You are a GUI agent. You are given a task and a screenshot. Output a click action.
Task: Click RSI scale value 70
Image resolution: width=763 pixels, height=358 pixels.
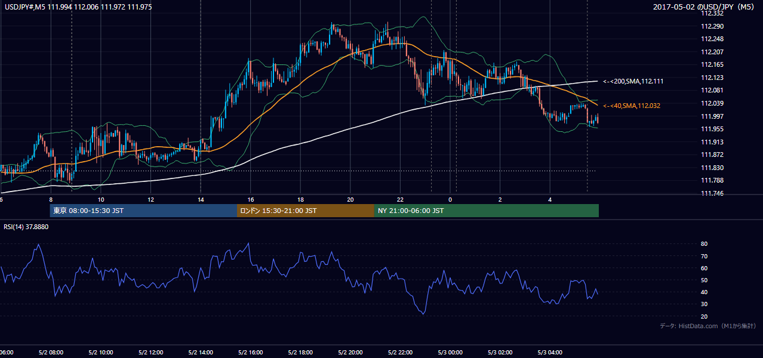click(x=704, y=256)
